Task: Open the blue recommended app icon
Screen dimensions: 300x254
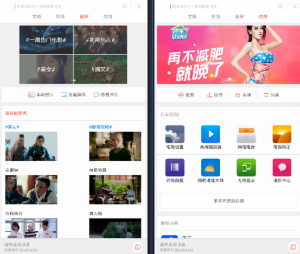Action: pos(169,237)
